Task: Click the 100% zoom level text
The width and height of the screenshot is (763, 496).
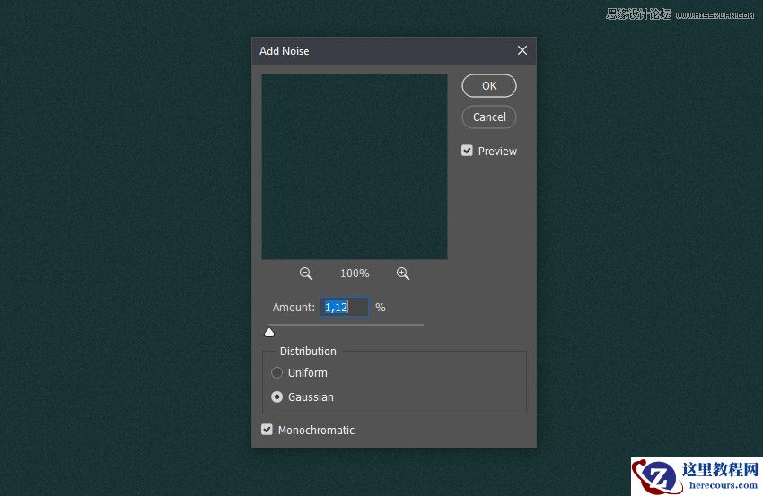Action: (x=355, y=274)
